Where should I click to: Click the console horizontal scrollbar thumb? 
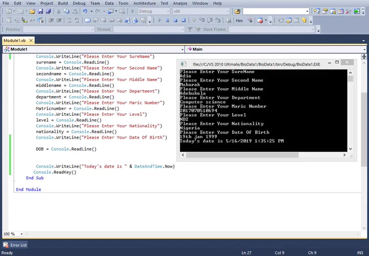click(242, 155)
